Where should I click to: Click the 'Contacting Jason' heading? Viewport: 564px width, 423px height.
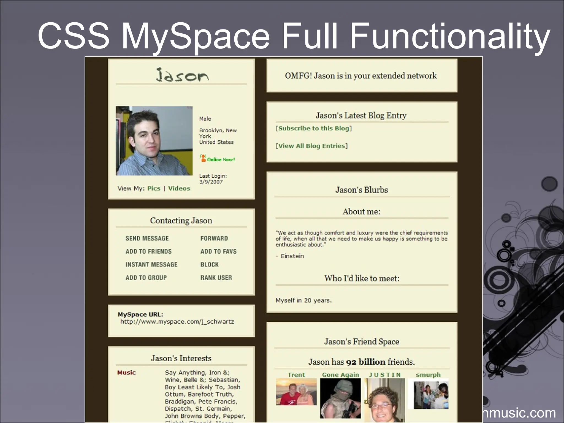pos(181,221)
